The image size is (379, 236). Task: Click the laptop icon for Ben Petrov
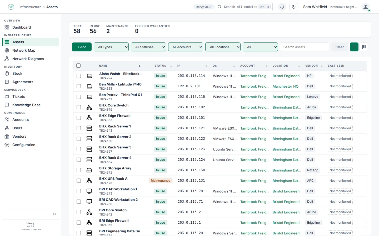[x=89, y=97]
